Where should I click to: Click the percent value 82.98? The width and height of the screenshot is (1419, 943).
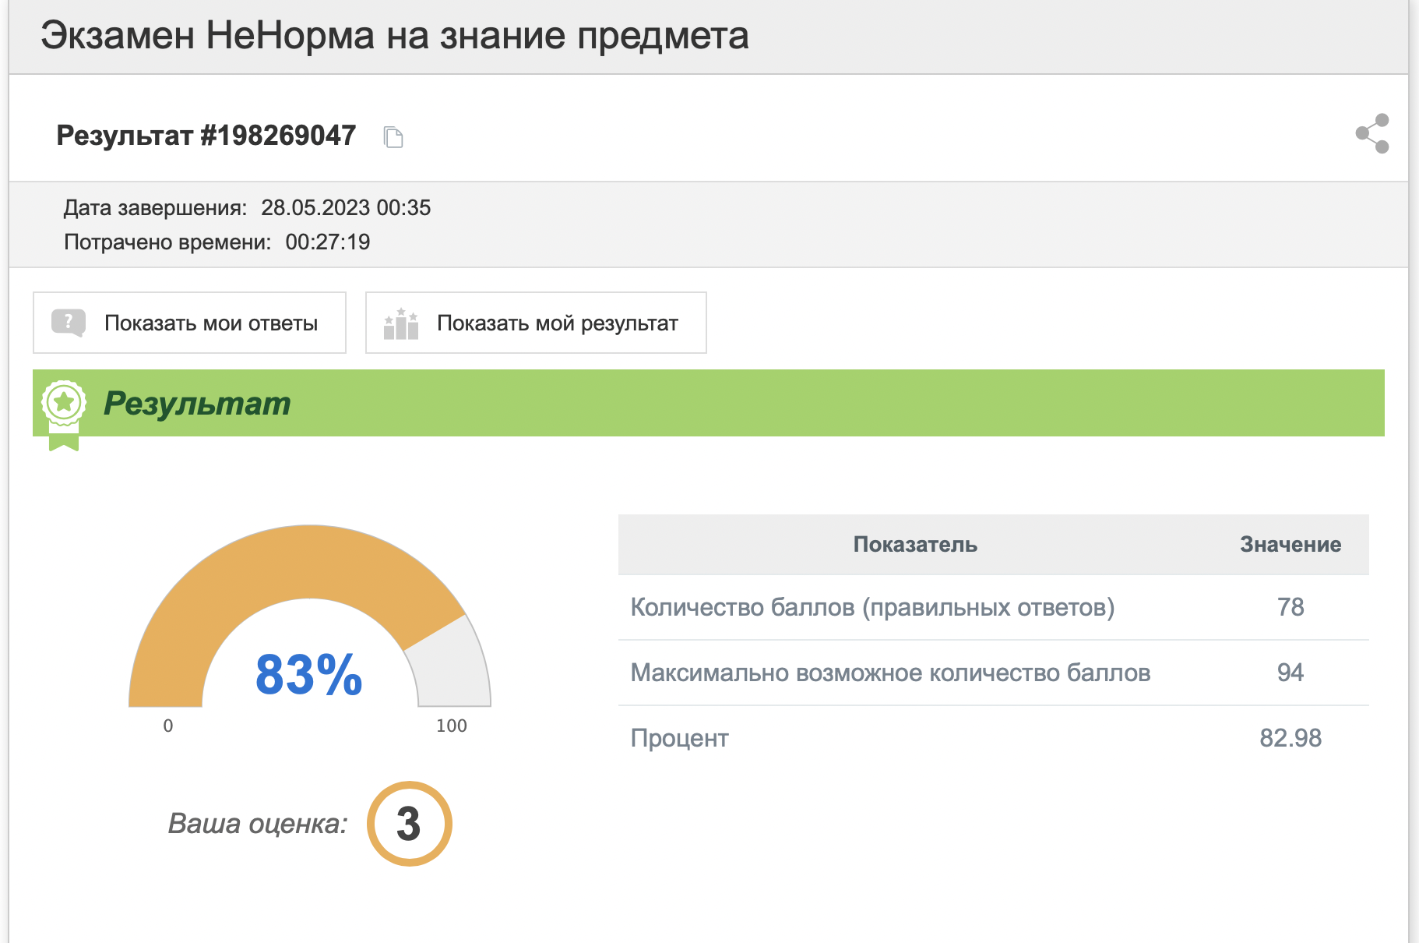click(x=1290, y=739)
